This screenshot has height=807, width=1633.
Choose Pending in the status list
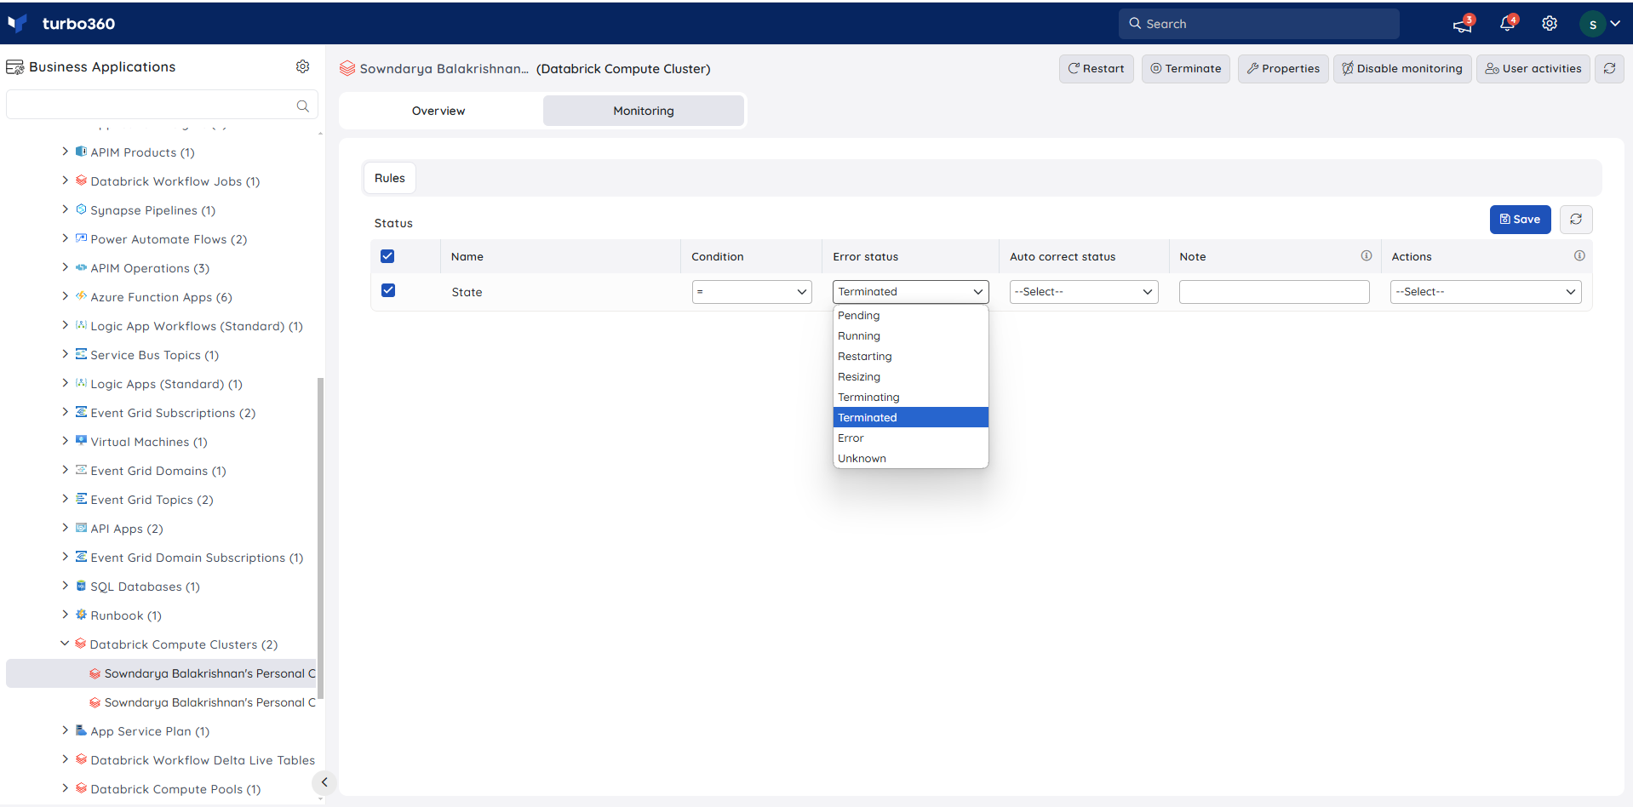(910, 315)
